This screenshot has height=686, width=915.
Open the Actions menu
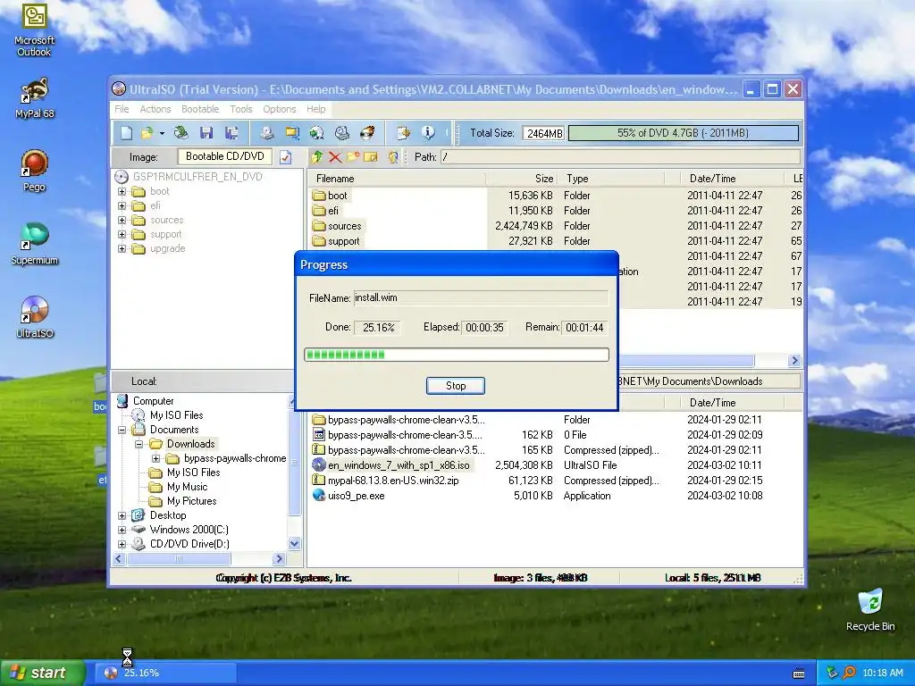pyautogui.click(x=155, y=109)
